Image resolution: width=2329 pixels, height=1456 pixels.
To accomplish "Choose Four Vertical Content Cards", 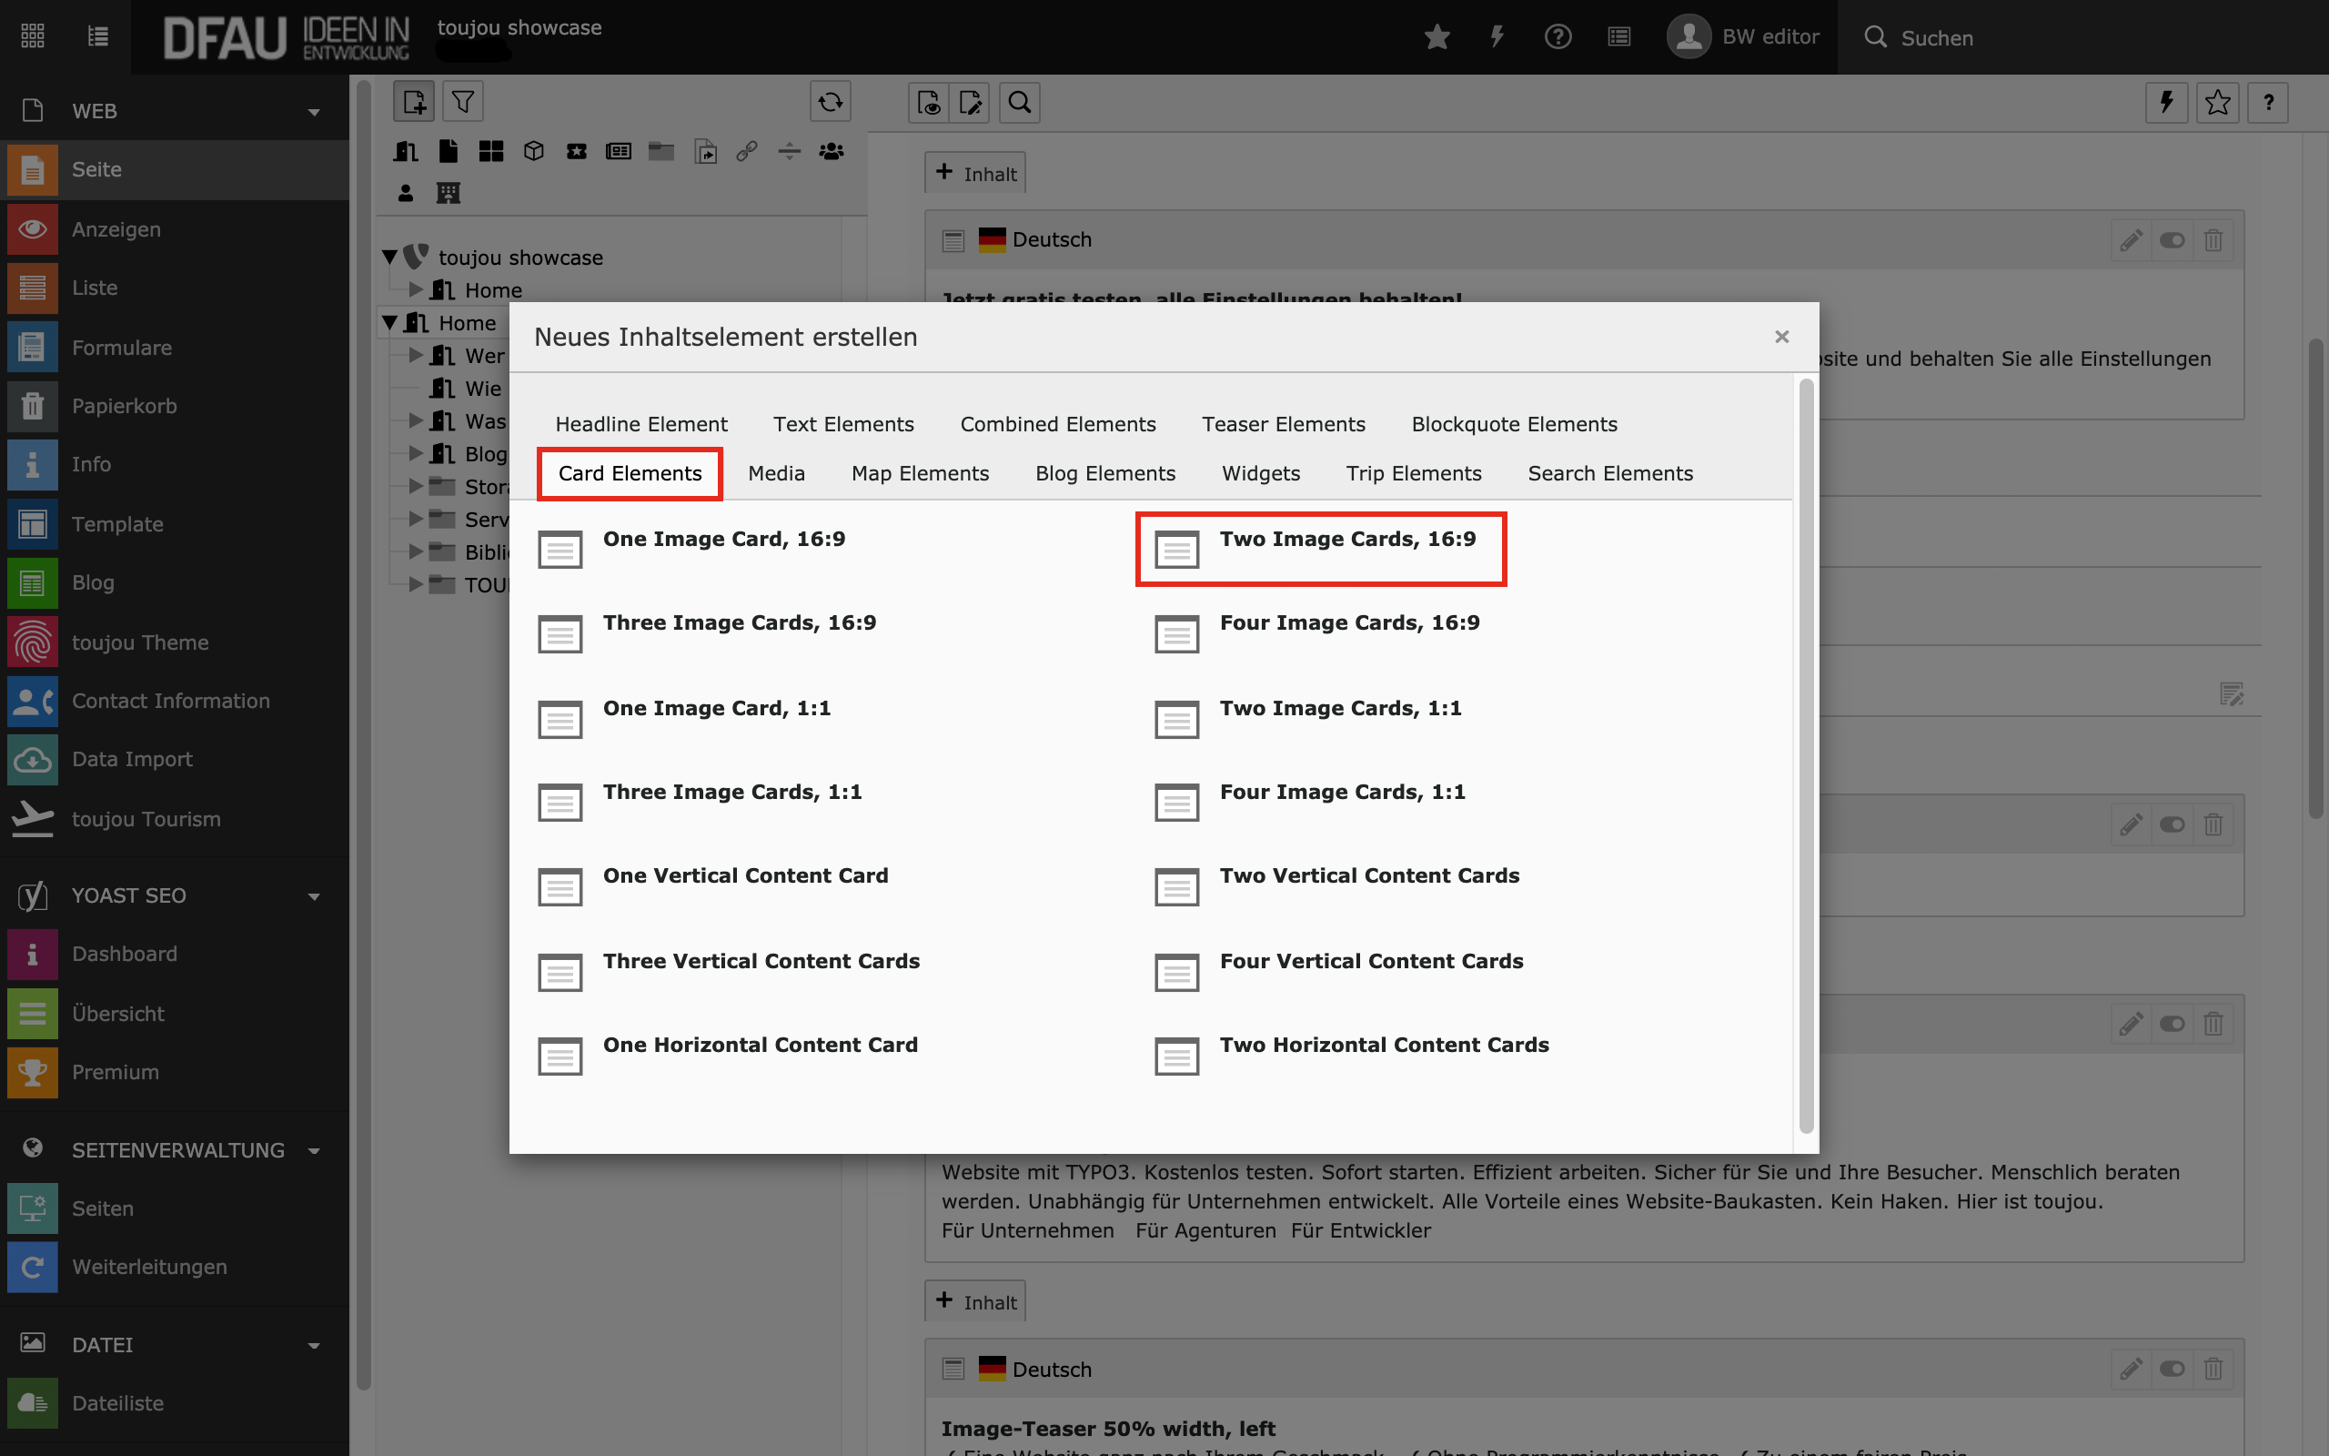I will 1342,971.
